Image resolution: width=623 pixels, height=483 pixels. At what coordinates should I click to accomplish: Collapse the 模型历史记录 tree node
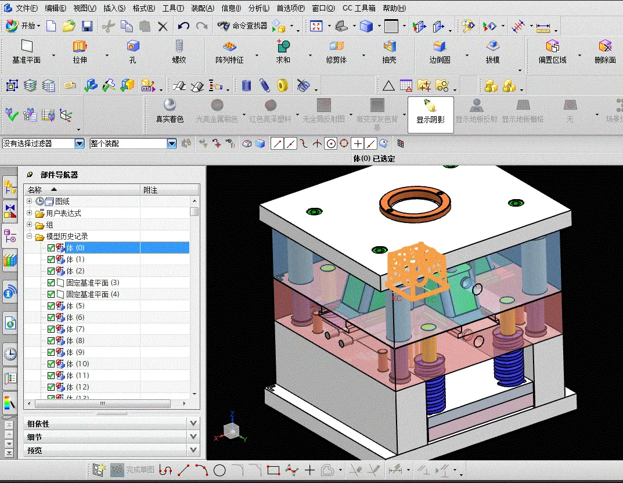(30, 236)
